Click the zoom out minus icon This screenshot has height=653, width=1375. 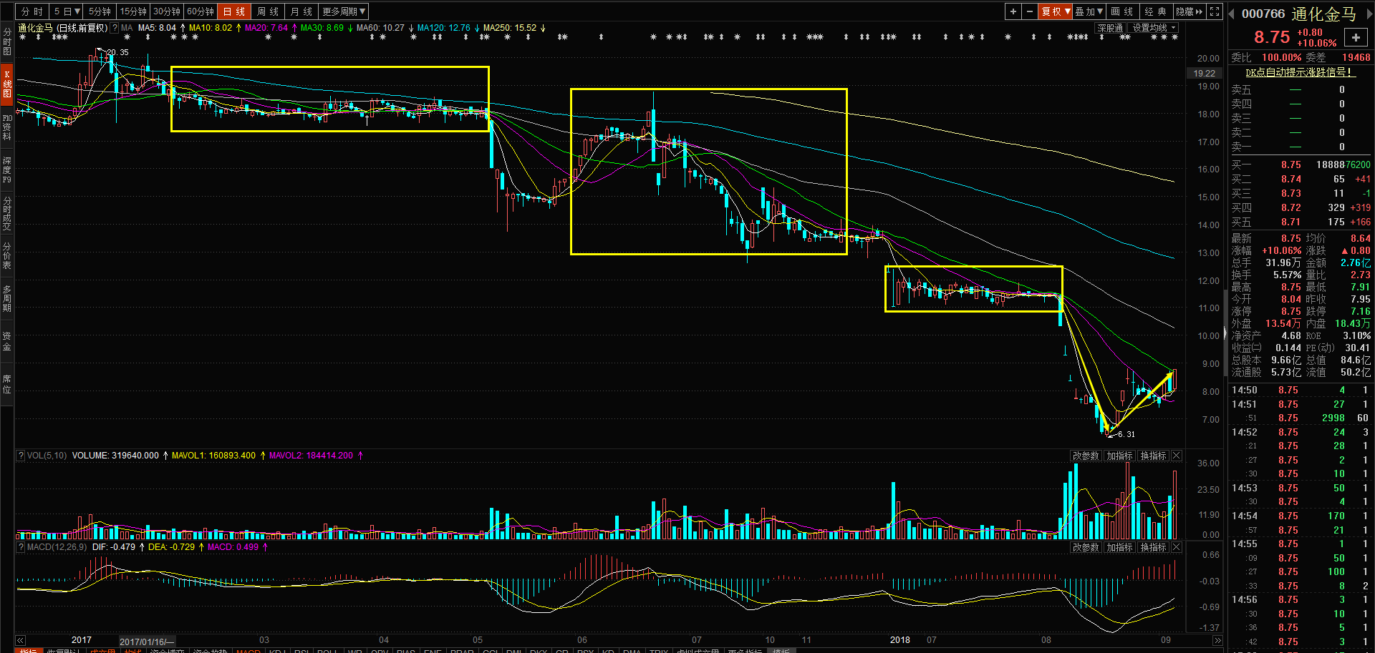tap(1029, 11)
